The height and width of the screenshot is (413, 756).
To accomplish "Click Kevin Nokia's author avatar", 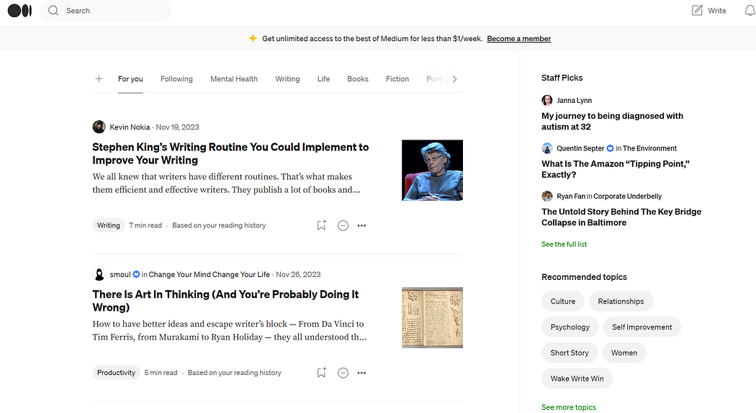I will click(x=99, y=127).
